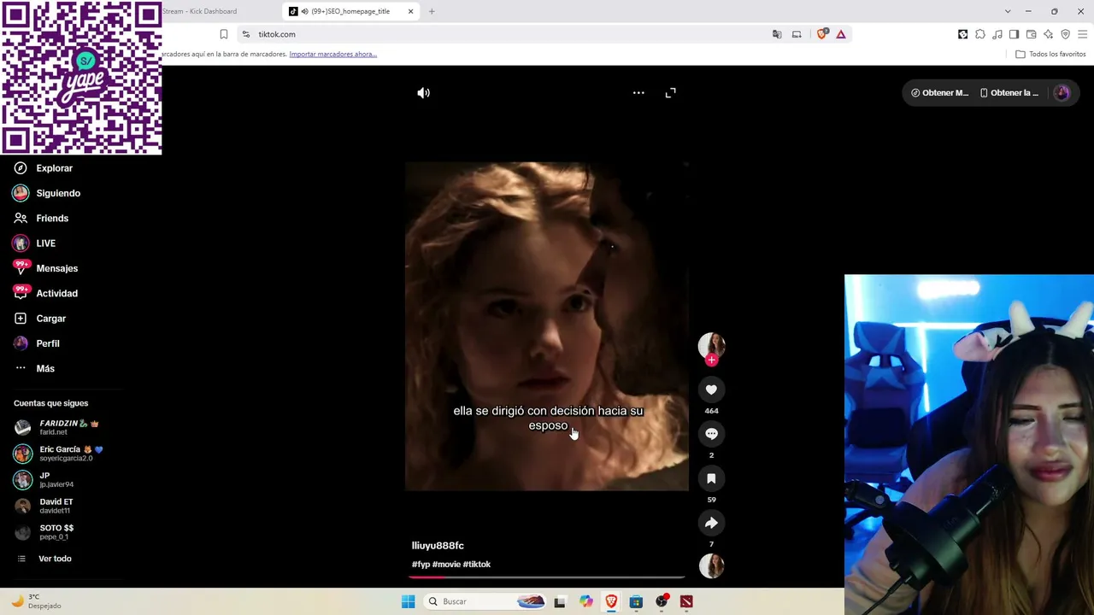Close the SEO_homepage_title tab

[410, 11]
